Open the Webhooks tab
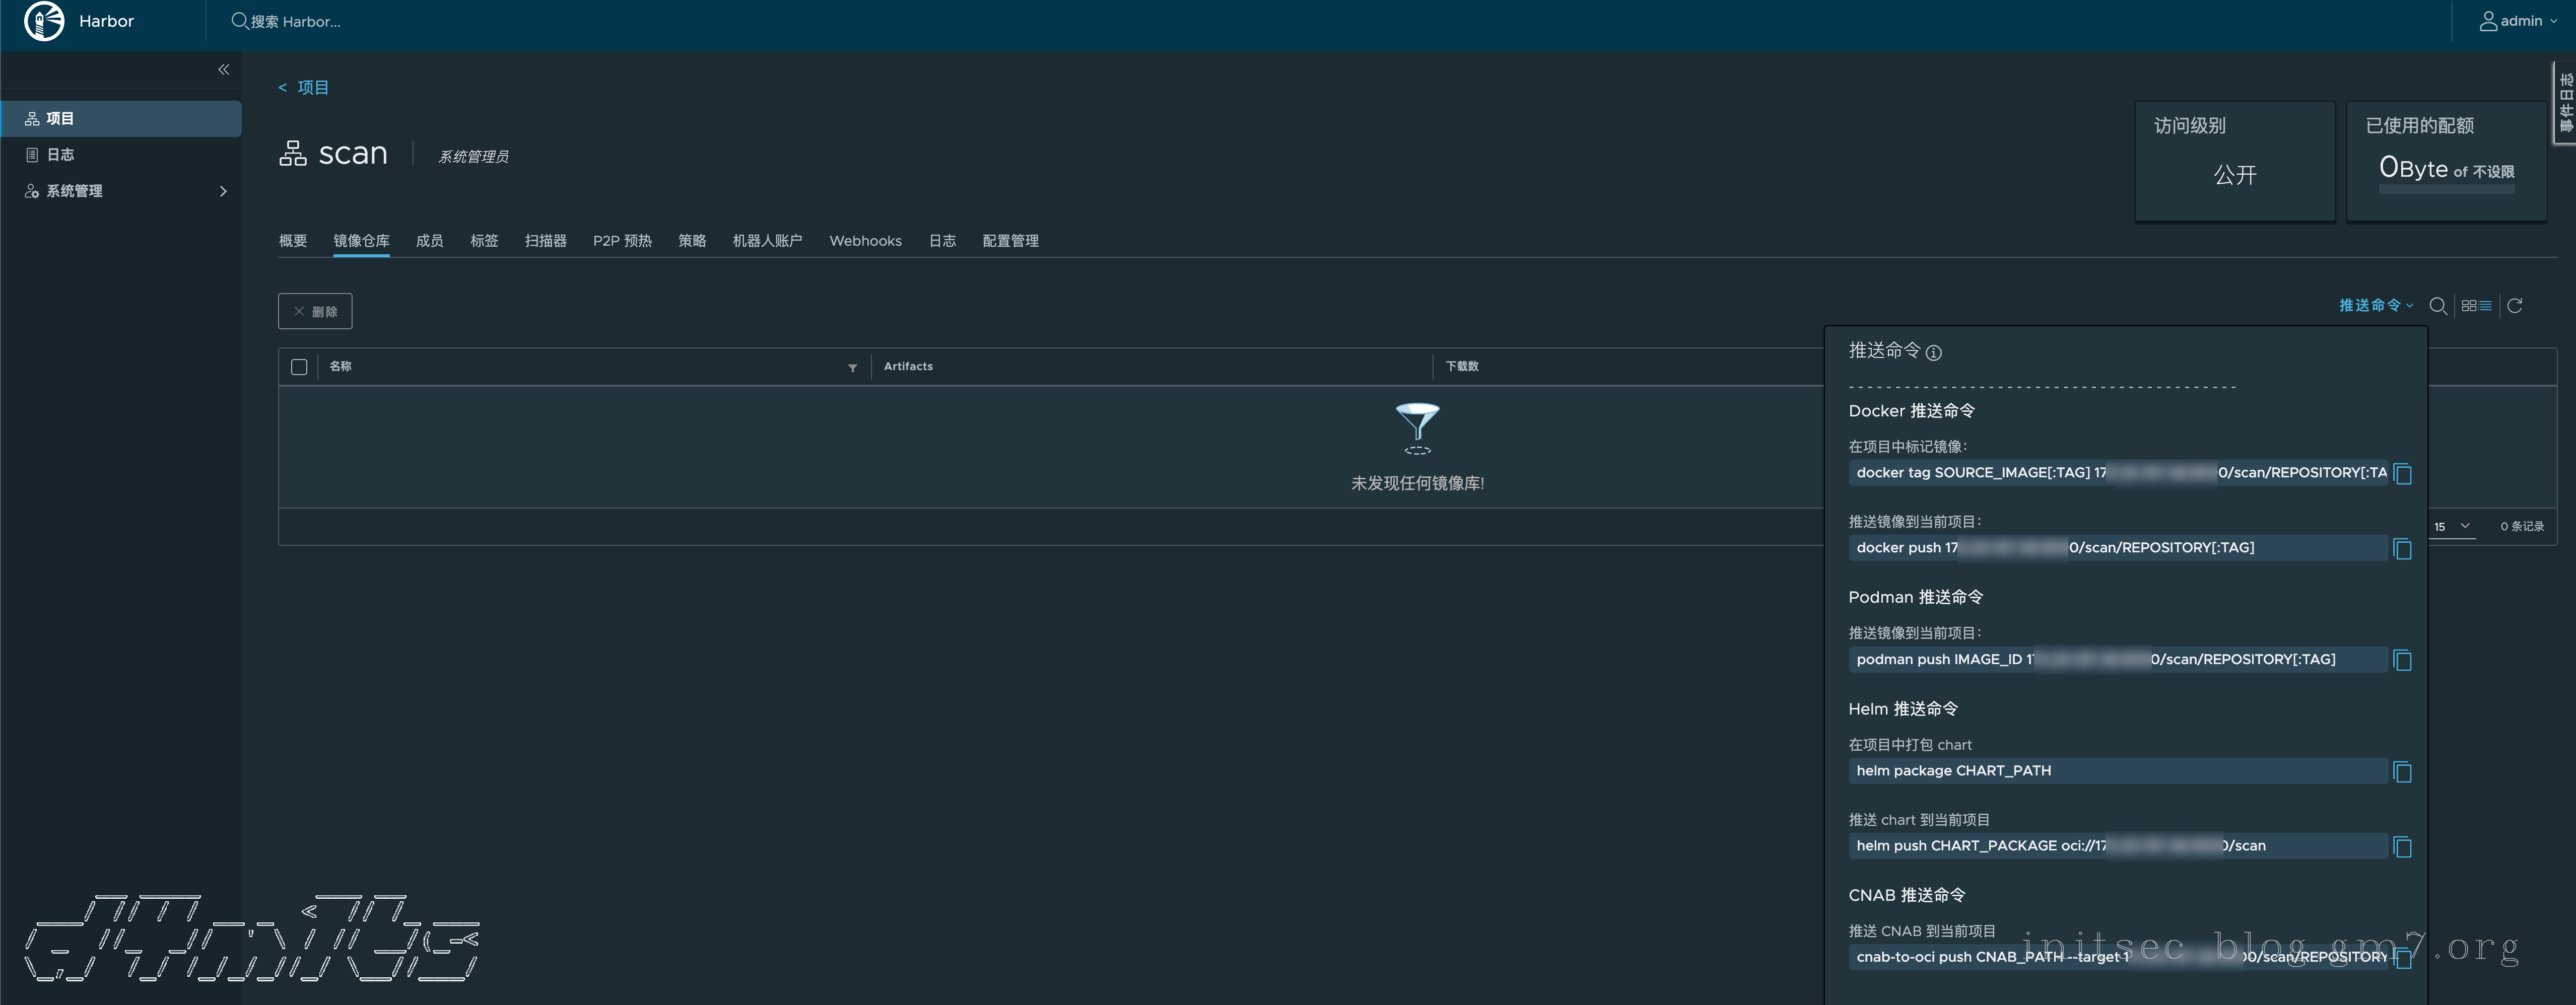 click(865, 241)
